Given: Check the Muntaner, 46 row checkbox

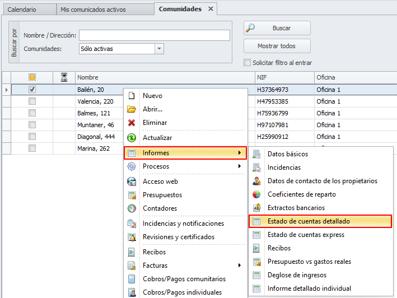Looking at the screenshot, I should click(x=32, y=125).
